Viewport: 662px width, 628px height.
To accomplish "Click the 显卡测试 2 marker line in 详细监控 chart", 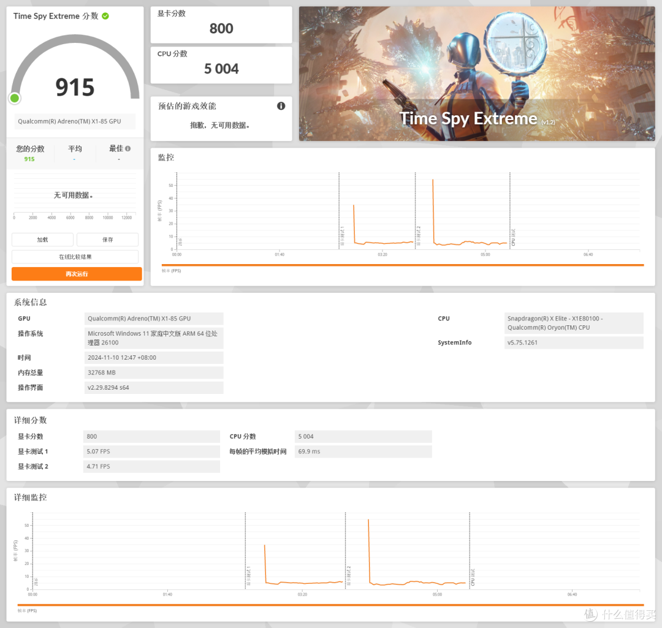I will click(345, 551).
